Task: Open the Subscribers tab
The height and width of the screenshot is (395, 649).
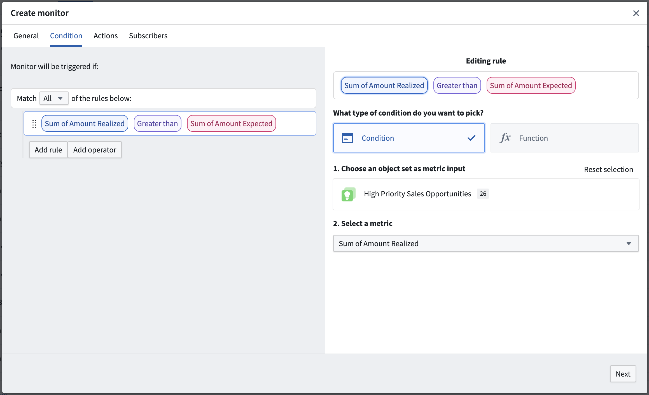Action: coord(148,36)
